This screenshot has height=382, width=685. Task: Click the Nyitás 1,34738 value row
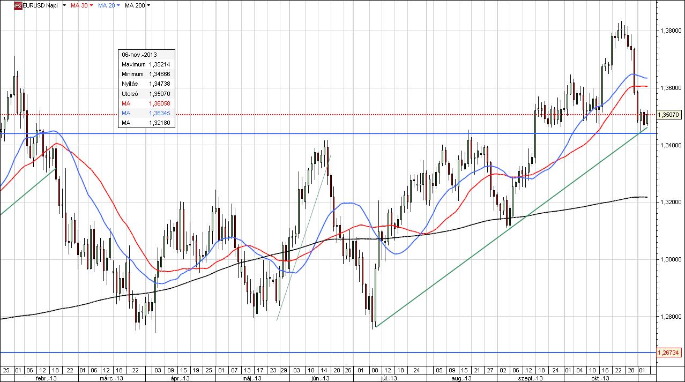[146, 84]
